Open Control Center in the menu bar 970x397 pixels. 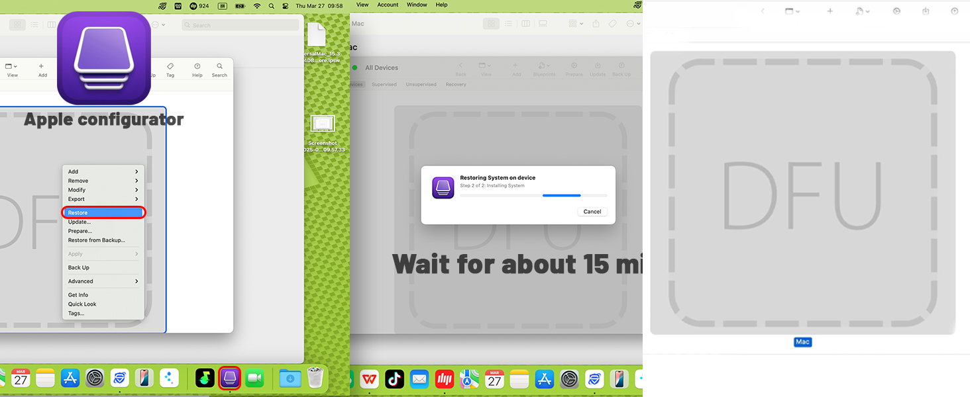pos(286,5)
